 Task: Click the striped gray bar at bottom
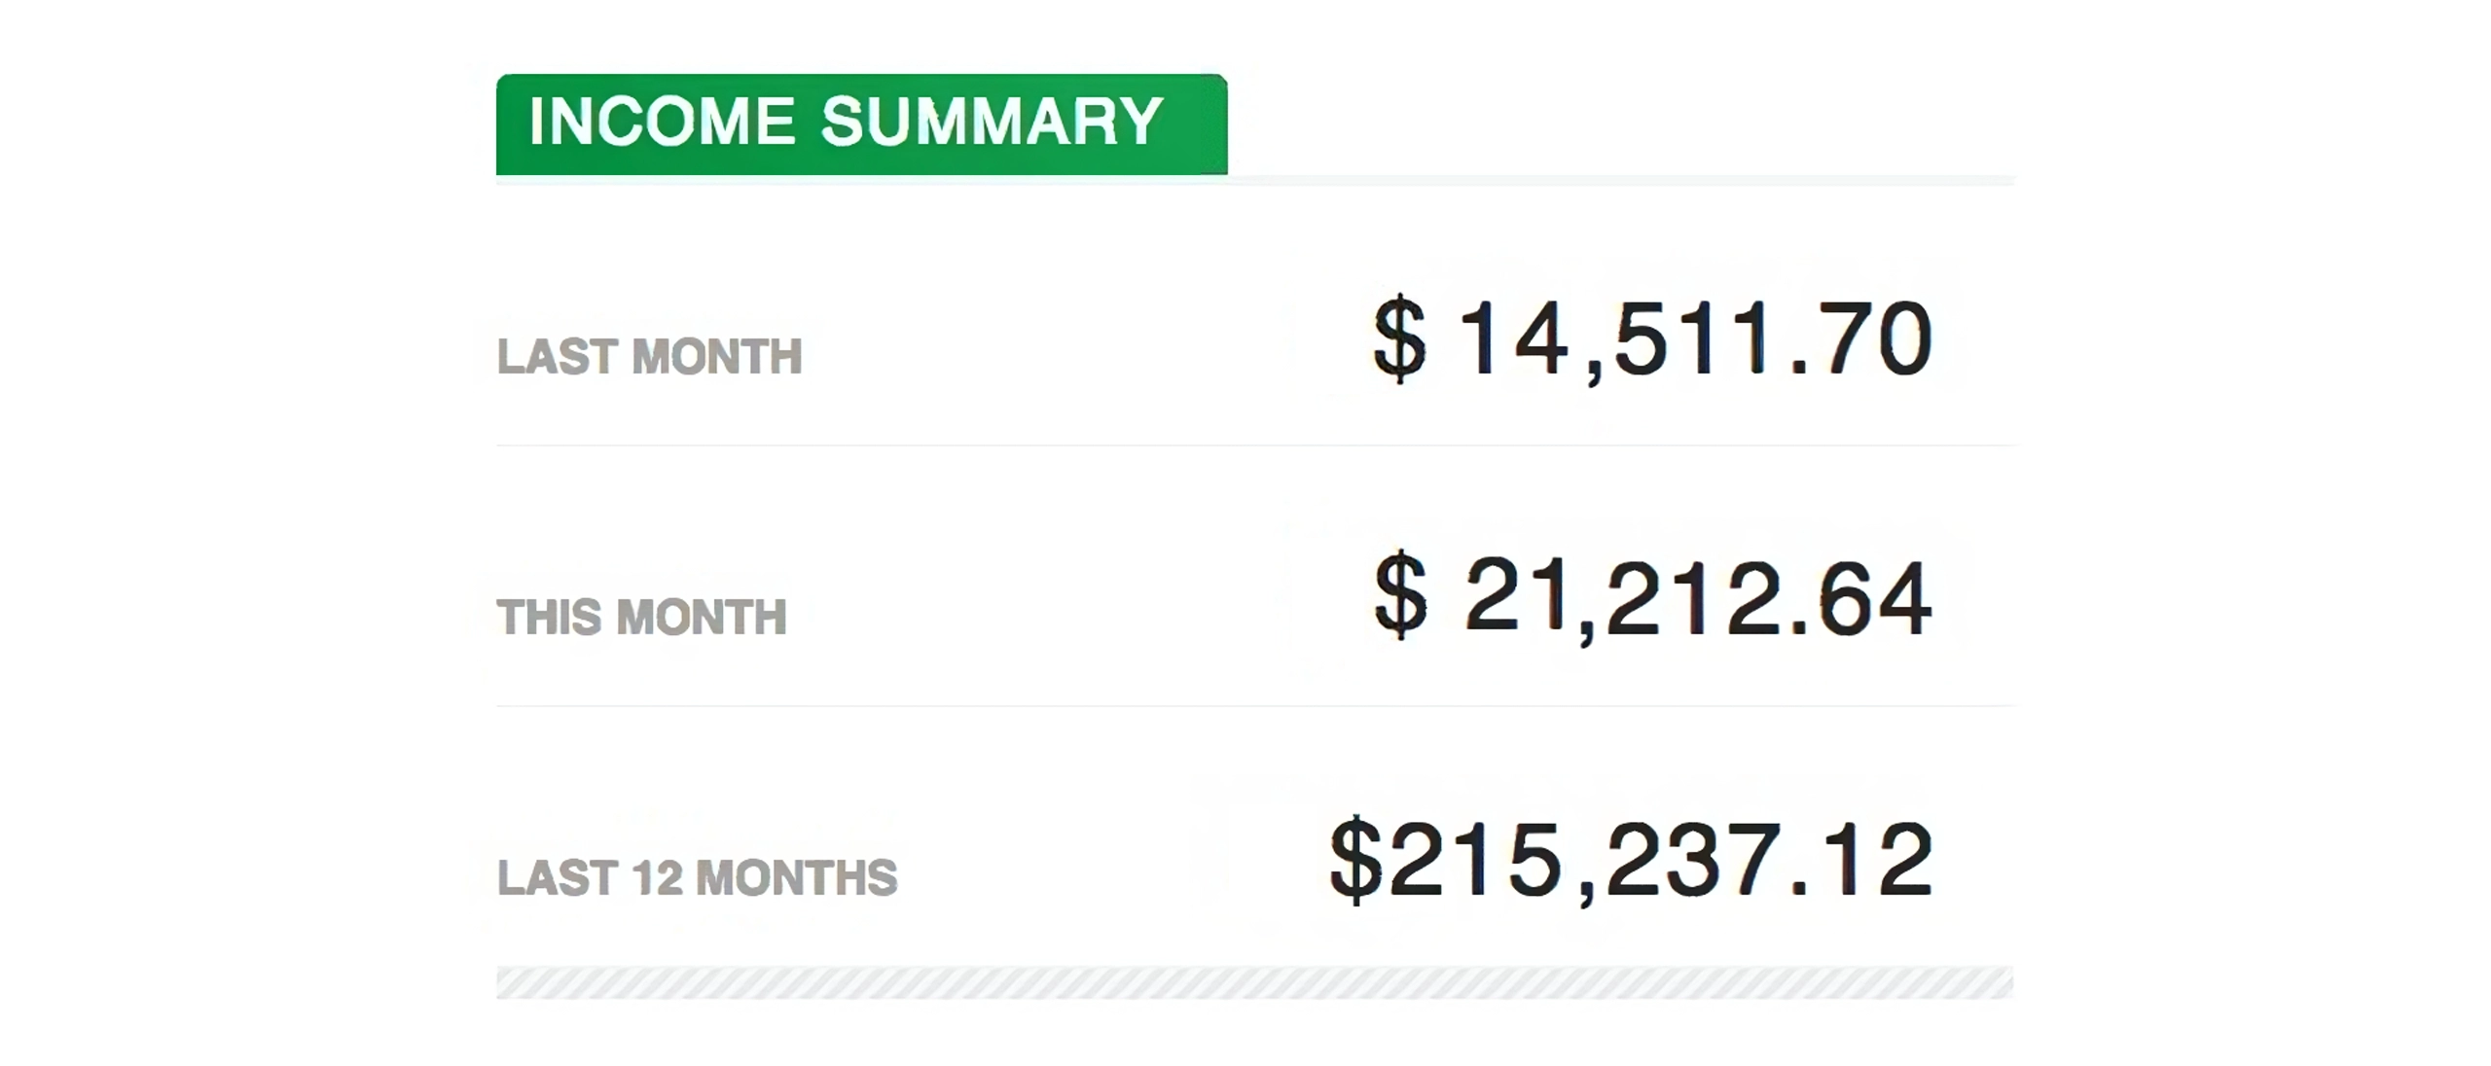click(1254, 982)
